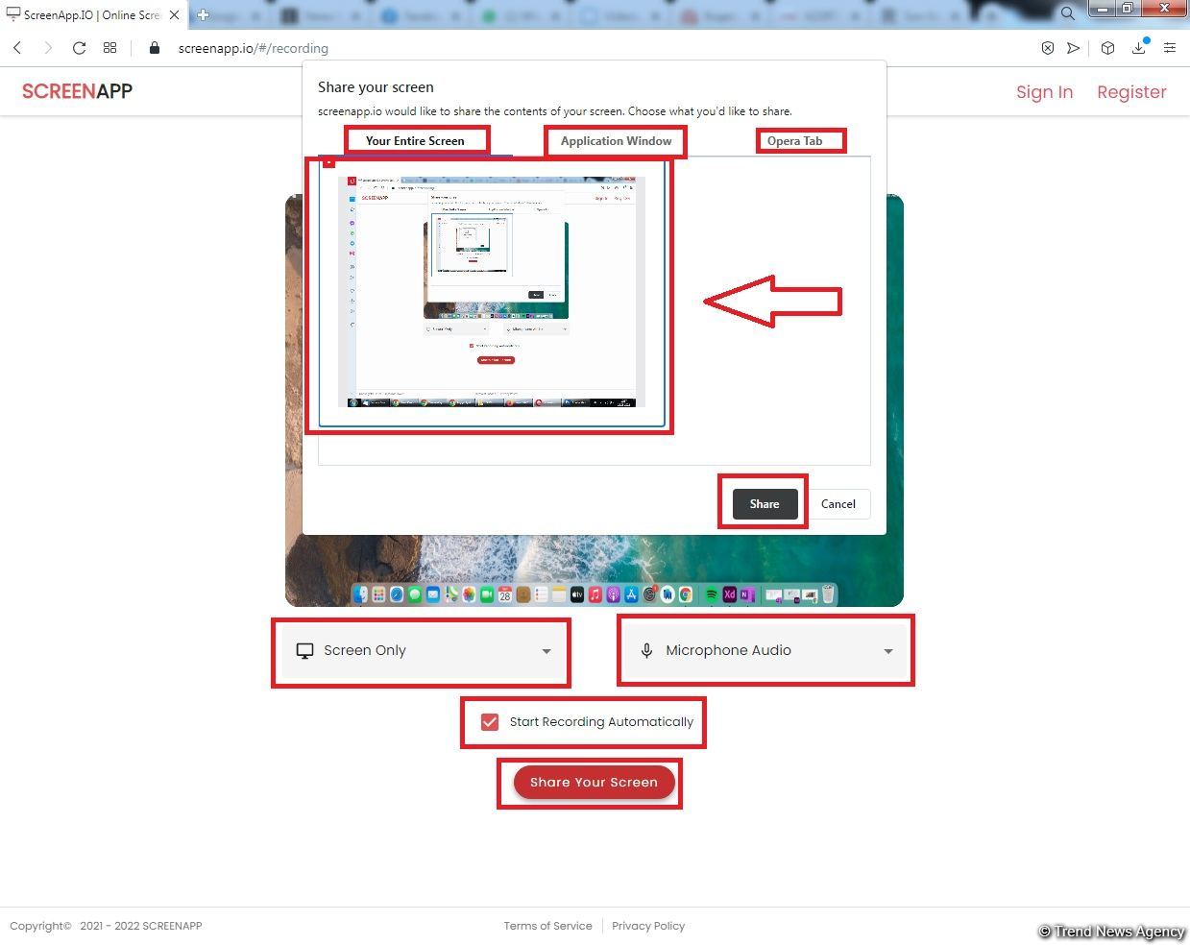Open the Microphone Audio dropdown

765,651
